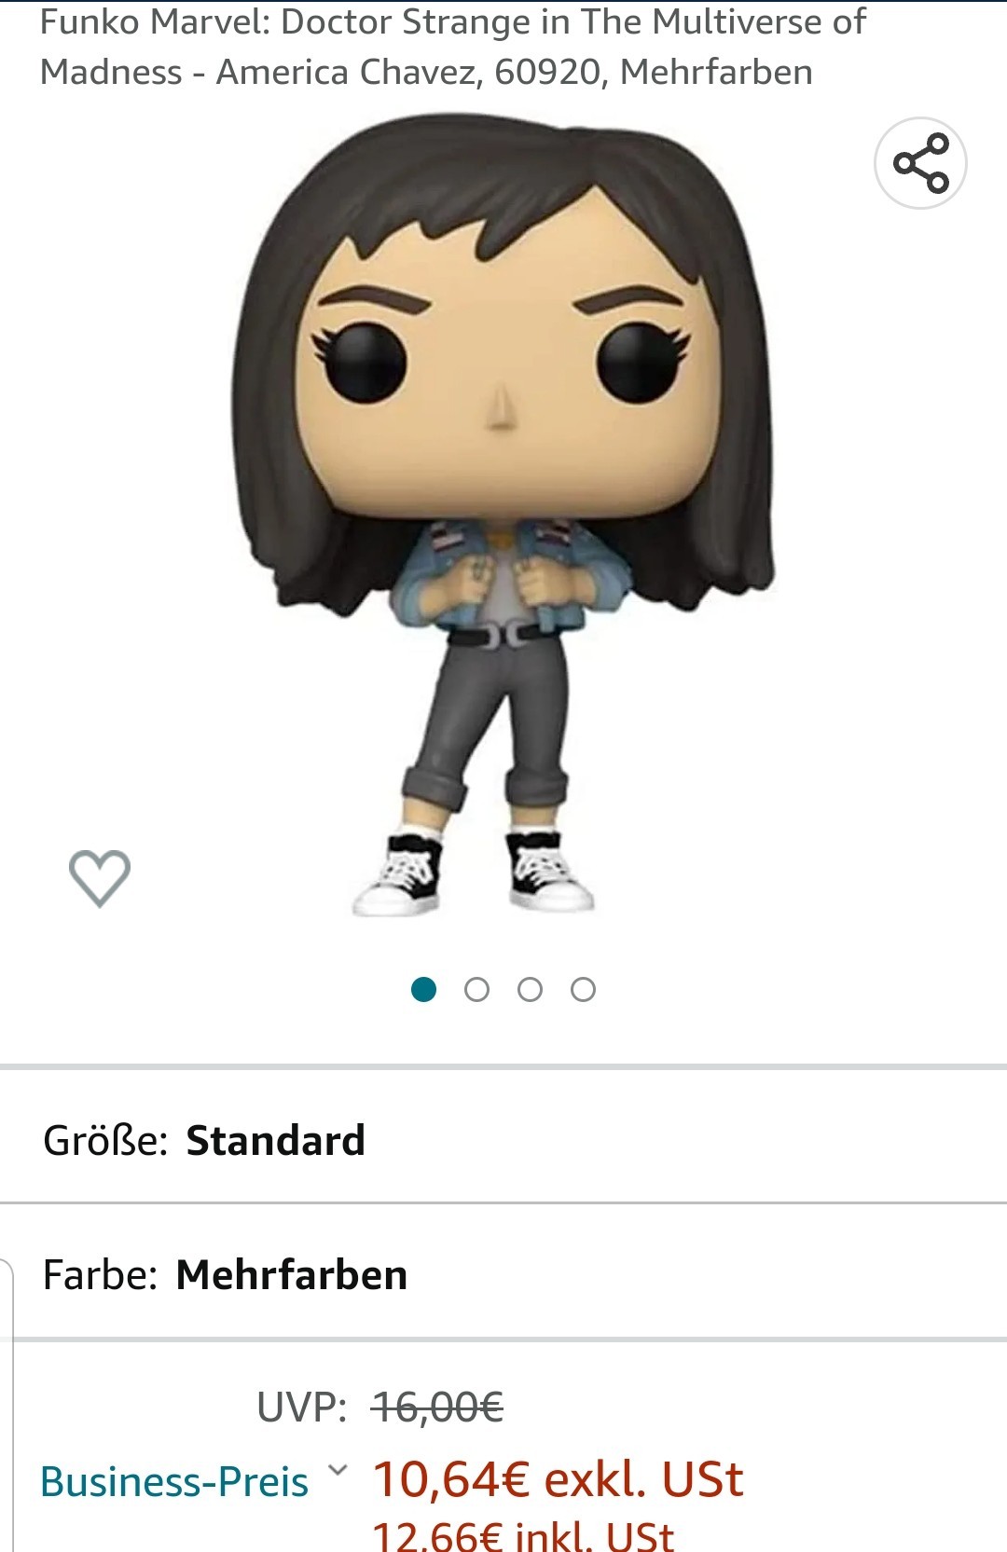
Task: Expand the Business-Preis chevron
Action: 338,1470
